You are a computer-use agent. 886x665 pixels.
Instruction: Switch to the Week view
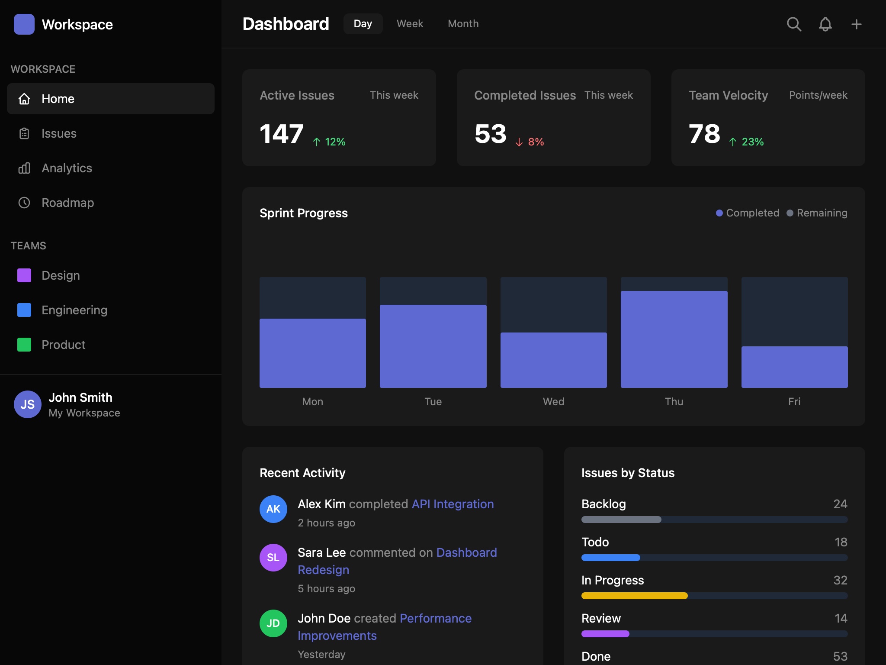(x=409, y=24)
